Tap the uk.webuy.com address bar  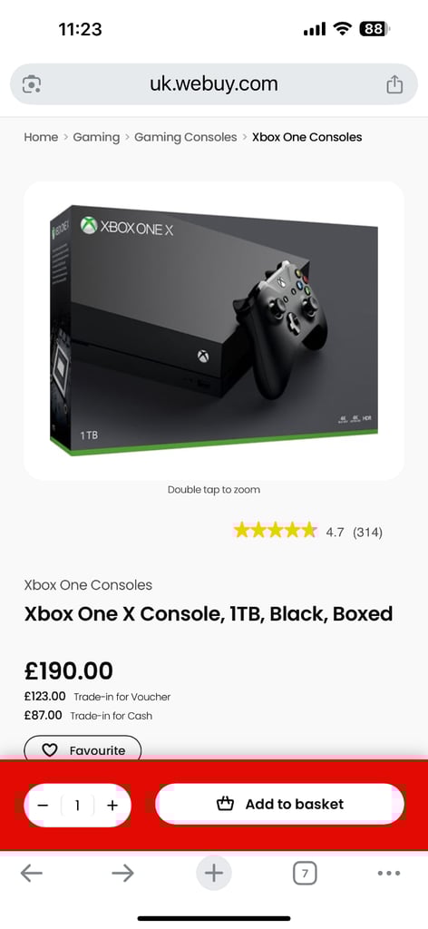click(x=214, y=84)
